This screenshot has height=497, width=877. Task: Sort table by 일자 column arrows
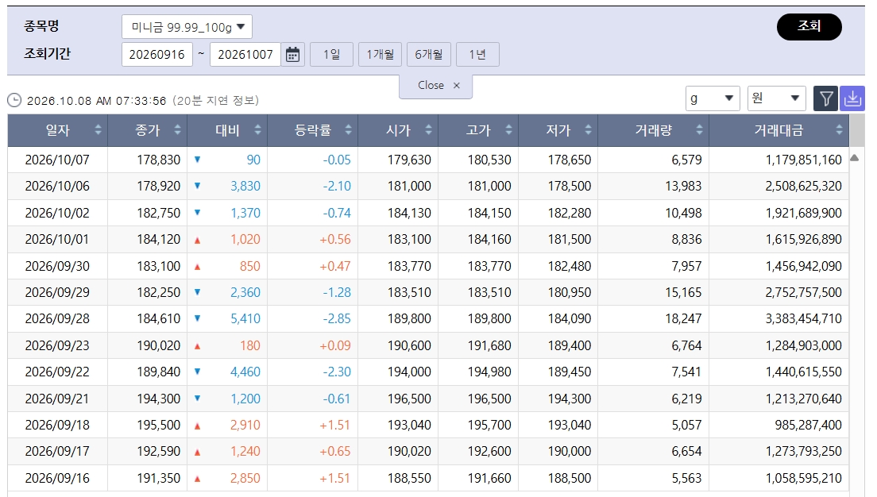click(x=98, y=130)
